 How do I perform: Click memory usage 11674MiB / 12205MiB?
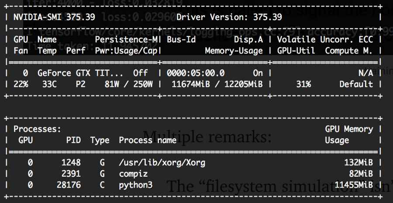(217, 84)
